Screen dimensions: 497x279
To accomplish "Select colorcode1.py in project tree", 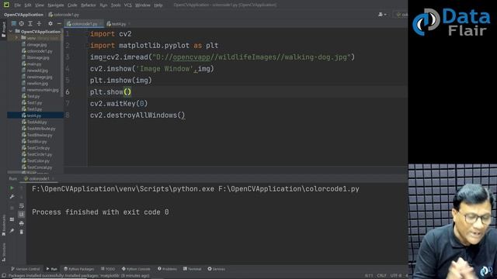I will point(37,51).
